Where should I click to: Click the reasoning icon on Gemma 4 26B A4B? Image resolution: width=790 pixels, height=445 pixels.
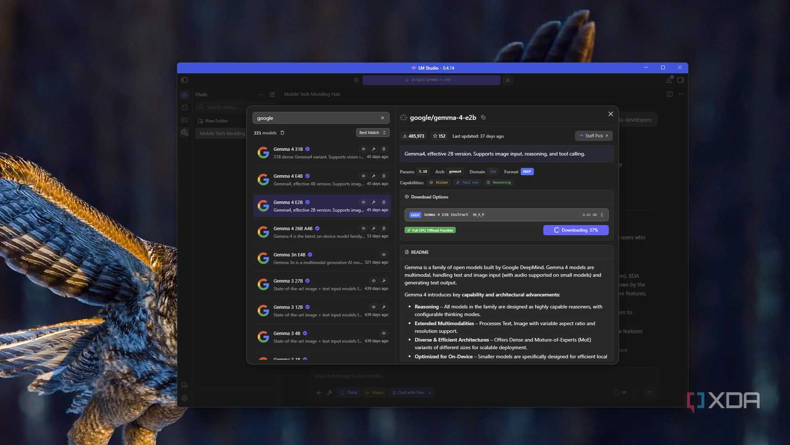click(384, 228)
